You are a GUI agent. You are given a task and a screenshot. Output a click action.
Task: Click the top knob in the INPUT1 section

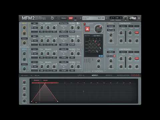(24, 27)
